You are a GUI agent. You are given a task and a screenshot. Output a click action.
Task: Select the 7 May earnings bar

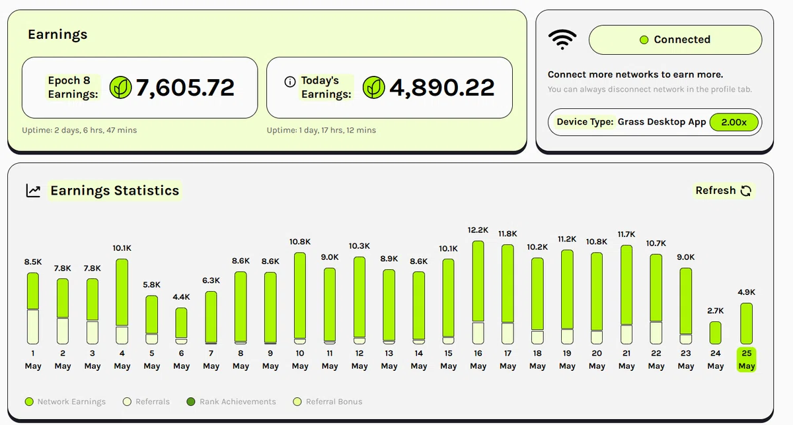point(211,317)
